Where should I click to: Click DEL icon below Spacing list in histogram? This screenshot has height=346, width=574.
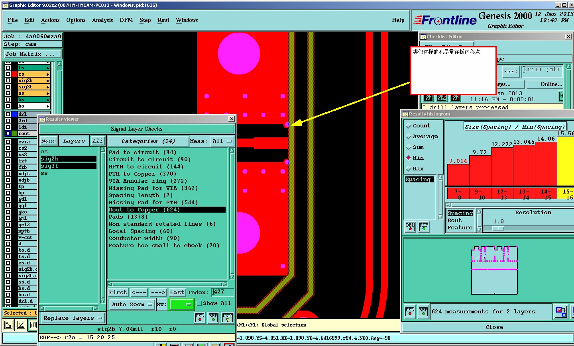(410, 227)
